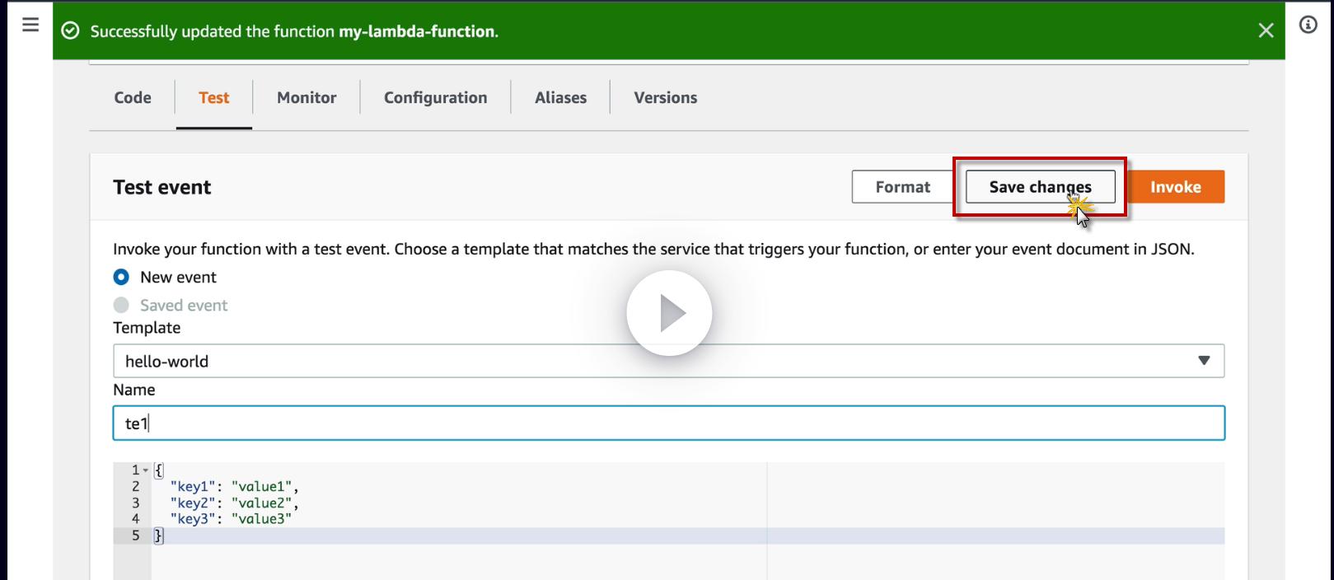Open the hamburger navigation menu
The width and height of the screenshot is (1334, 580).
[x=30, y=25]
